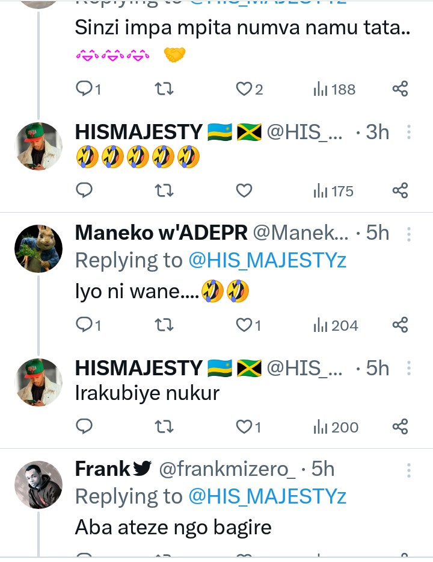The width and height of the screenshot is (433, 562).
Task: Retweet the "Iyo ni wane" tweet
Action: pos(164,325)
